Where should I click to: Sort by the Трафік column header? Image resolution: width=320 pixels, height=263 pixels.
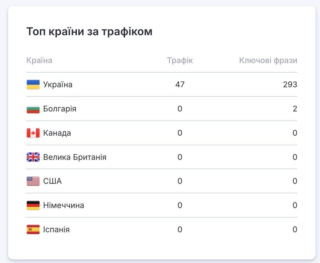pyautogui.click(x=180, y=61)
